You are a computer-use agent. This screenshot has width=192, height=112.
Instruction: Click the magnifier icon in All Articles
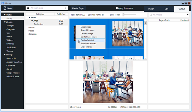(x=151, y=15)
